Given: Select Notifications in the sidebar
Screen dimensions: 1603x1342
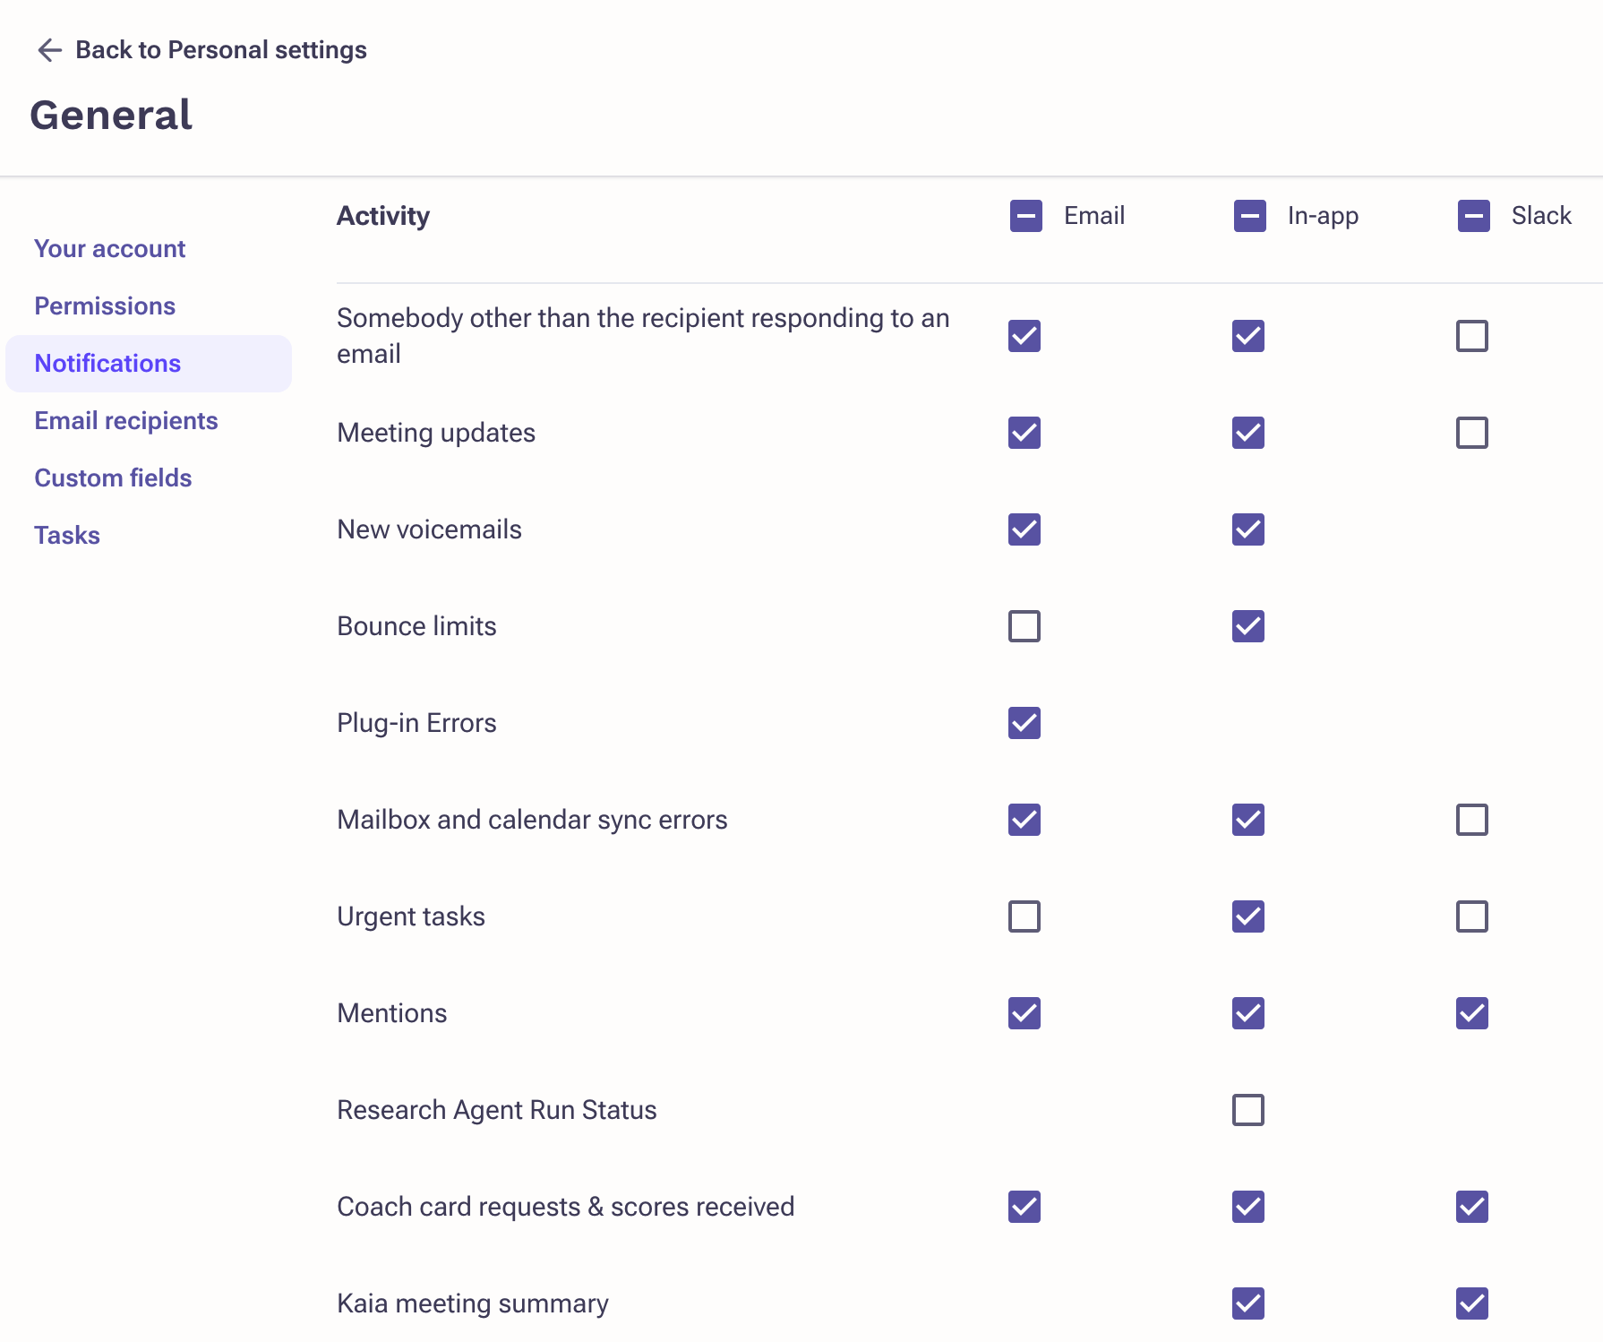Looking at the screenshot, I should 107,364.
